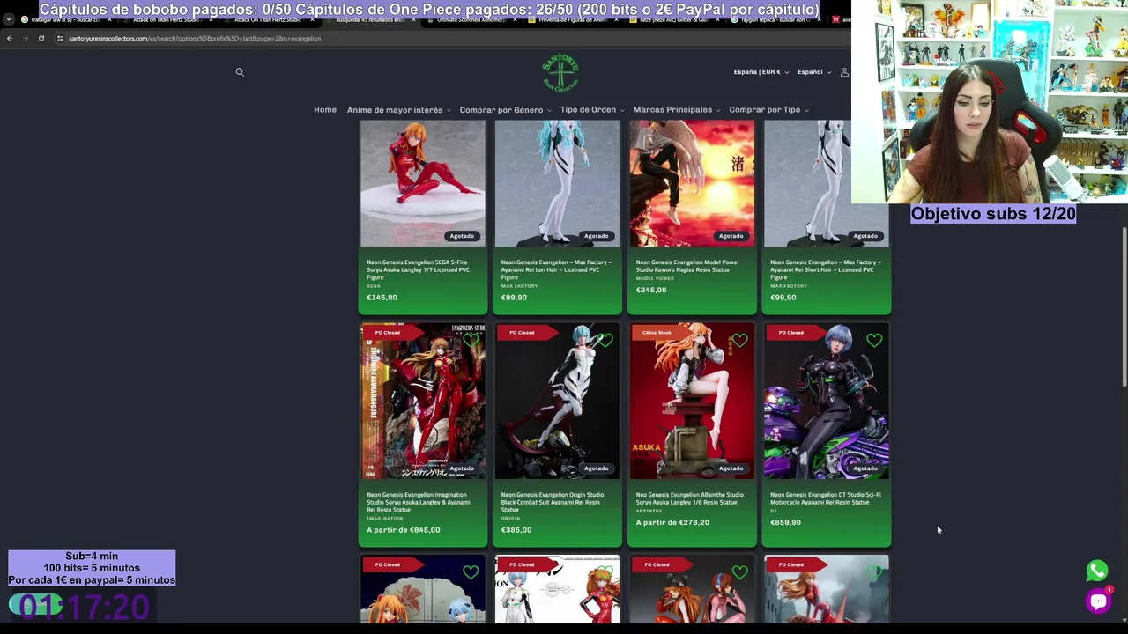Click the site information icon in address bar
1128x634 pixels.
60,38
